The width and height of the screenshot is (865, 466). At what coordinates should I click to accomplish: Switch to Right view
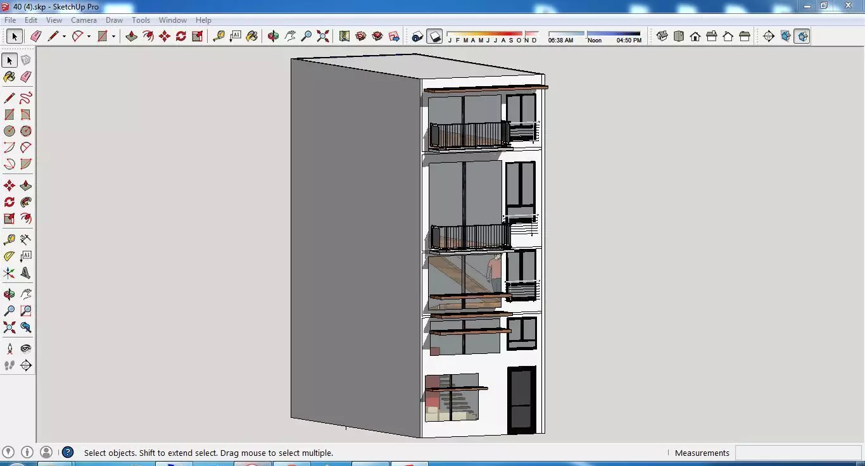coord(712,36)
